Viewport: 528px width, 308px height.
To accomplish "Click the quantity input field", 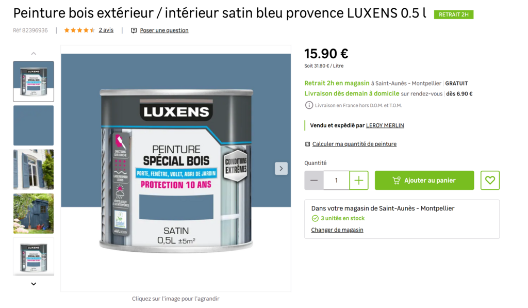I will tap(336, 180).
